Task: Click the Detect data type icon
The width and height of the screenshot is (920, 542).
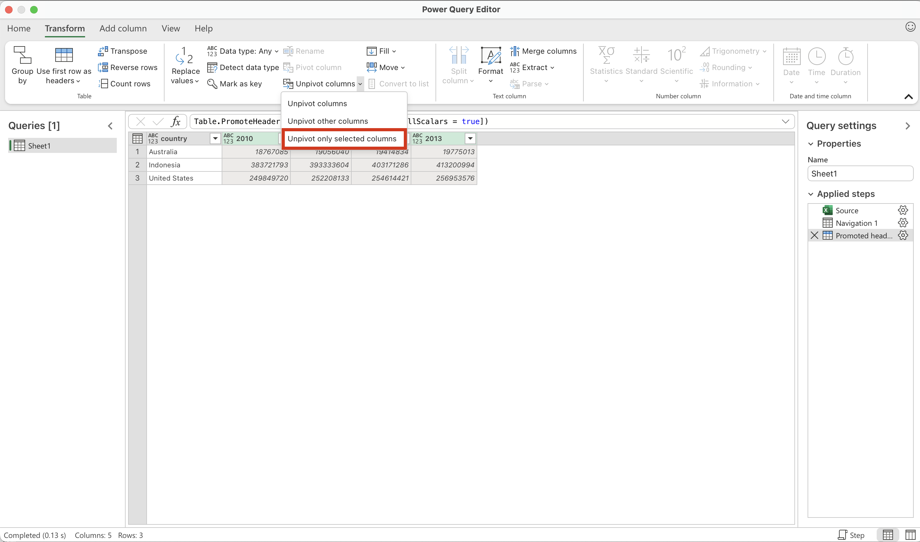Action: (x=212, y=68)
